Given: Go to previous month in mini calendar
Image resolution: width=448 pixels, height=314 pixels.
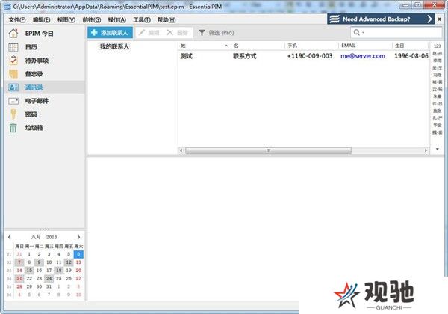Looking at the screenshot, I should 10,237.
